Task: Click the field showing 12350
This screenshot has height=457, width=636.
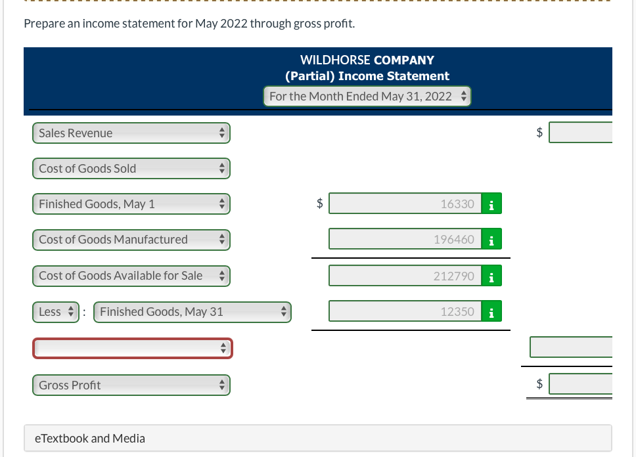Action: pos(405,311)
